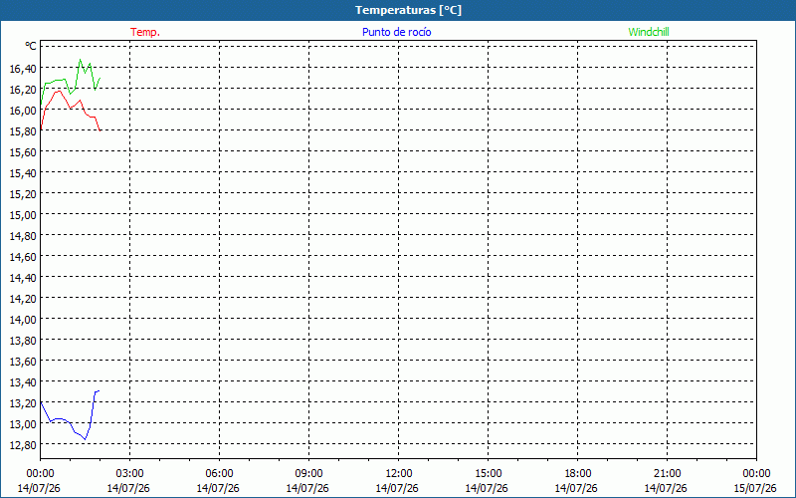Image resolution: width=796 pixels, height=498 pixels.
Task: Click the "14,80" y-axis value
Action: [23, 236]
